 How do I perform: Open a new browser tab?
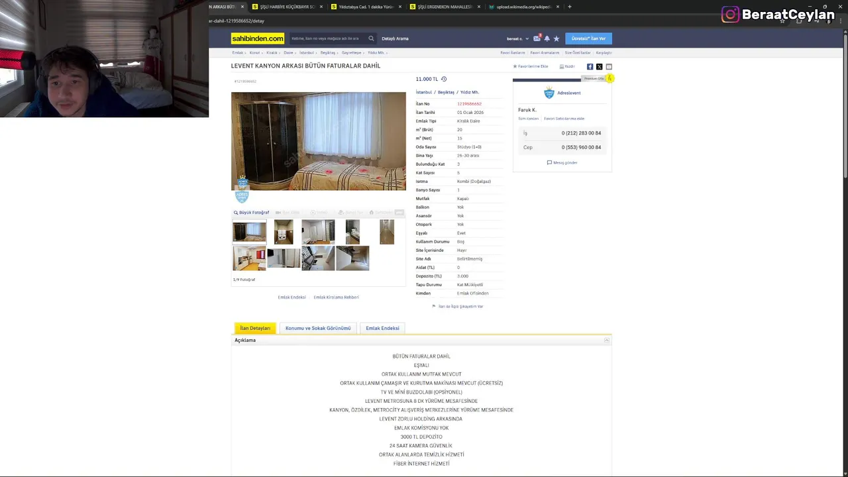click(570, 7)
